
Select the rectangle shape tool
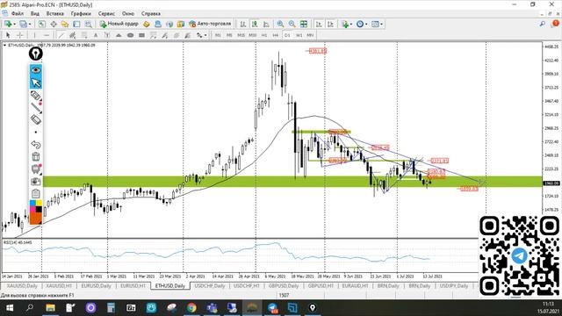pos(141,35)
